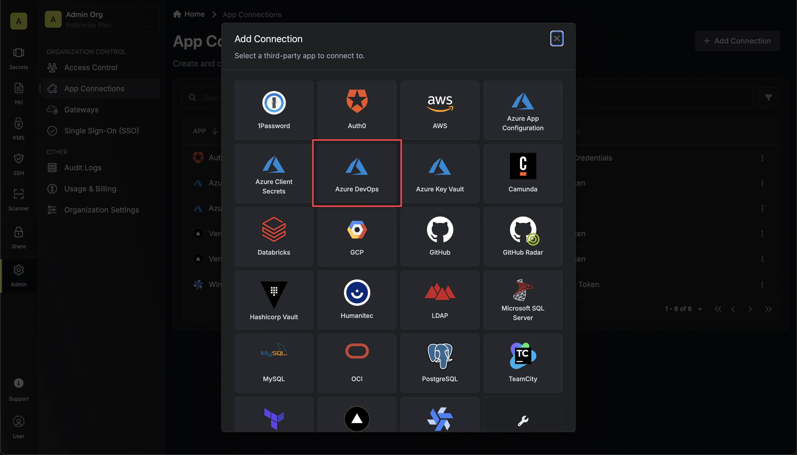The width and height of the screenshot is (797, 455).
Task: Open the Scanner section
Action: 19,200
